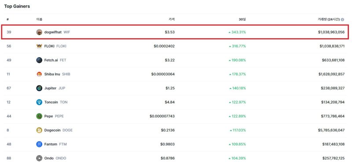This screenshot has height=165, width=352.
Task: Click the Shiba Inu coin logo icon
Action: [x=39, y=74]
